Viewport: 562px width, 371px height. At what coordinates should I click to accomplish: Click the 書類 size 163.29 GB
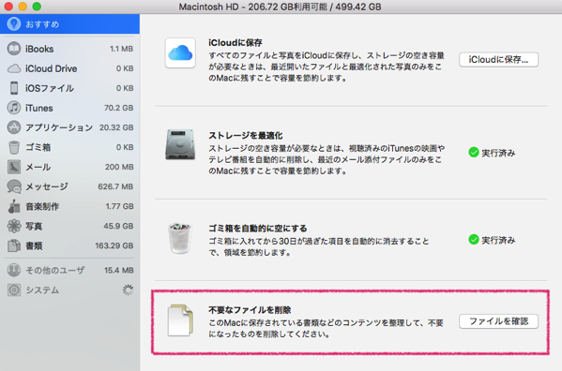tap(114, 245)
